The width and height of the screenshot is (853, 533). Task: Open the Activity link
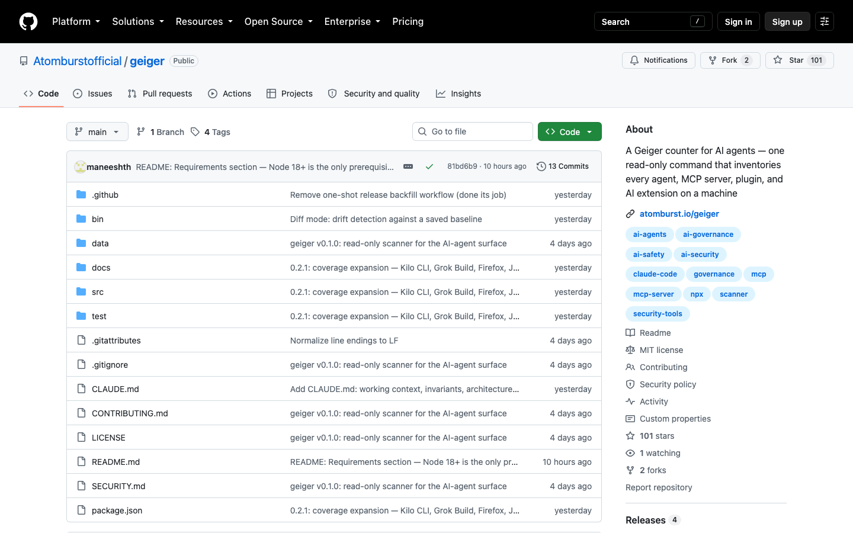click(647, 402)
